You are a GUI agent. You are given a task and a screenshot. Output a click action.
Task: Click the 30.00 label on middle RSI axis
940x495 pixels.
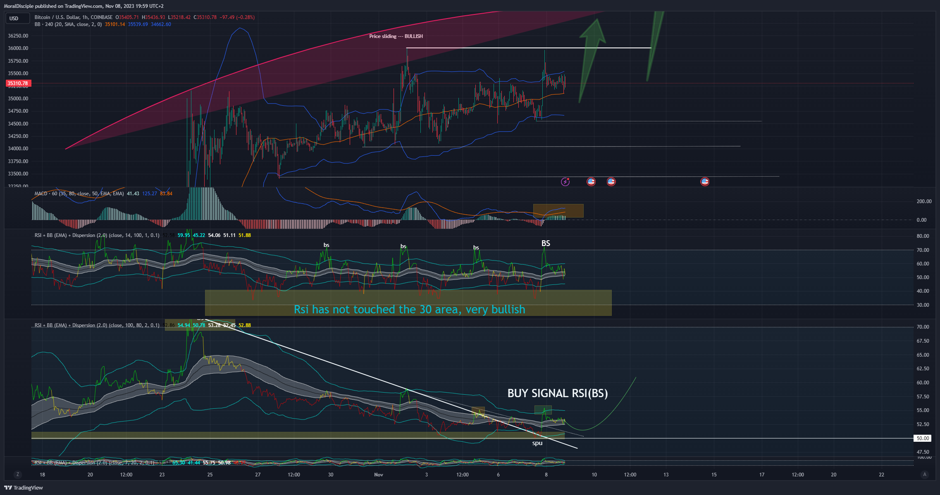click(923, 305)
